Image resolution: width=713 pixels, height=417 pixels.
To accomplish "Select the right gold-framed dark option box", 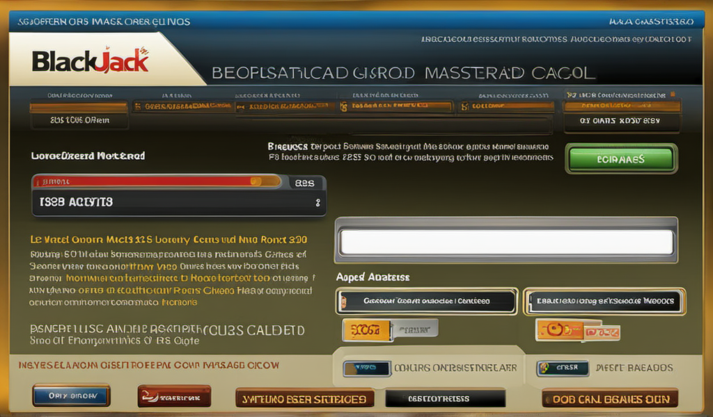I will [x=604, y=301].
